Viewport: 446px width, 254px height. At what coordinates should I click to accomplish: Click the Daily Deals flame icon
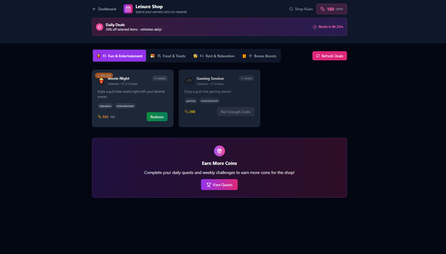(100, 27)
